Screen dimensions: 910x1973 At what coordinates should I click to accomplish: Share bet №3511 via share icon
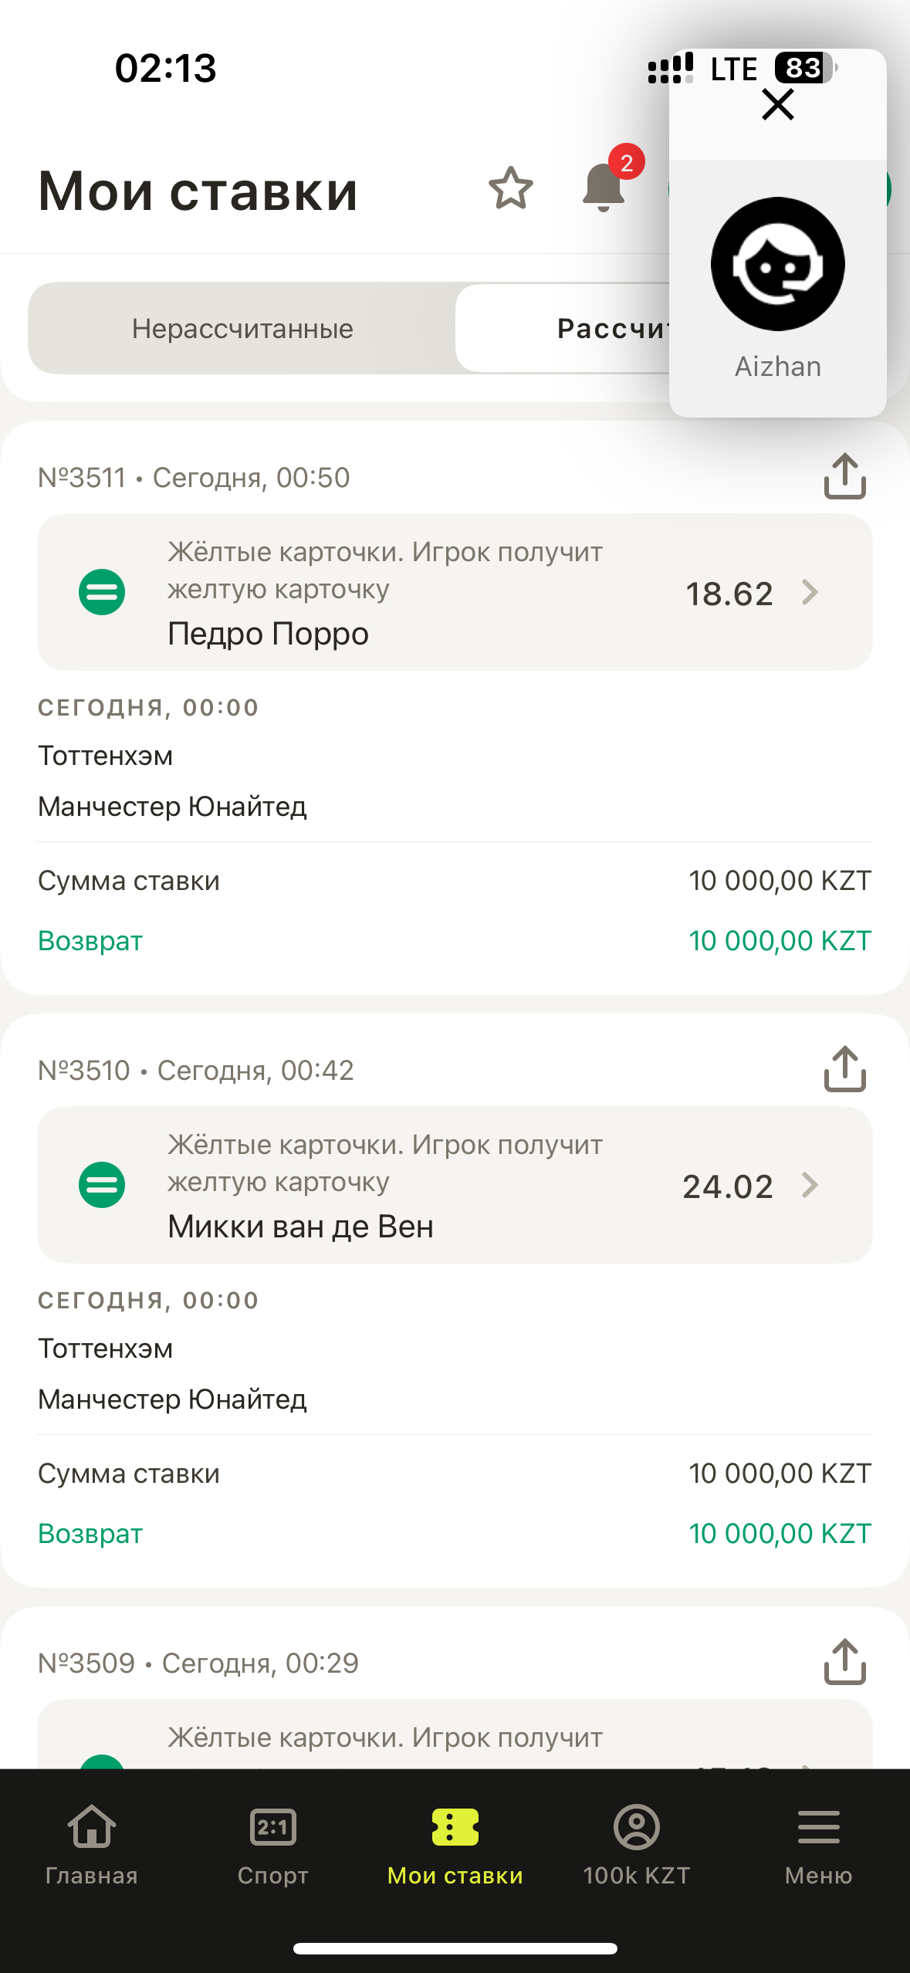[x=844, y=475]
